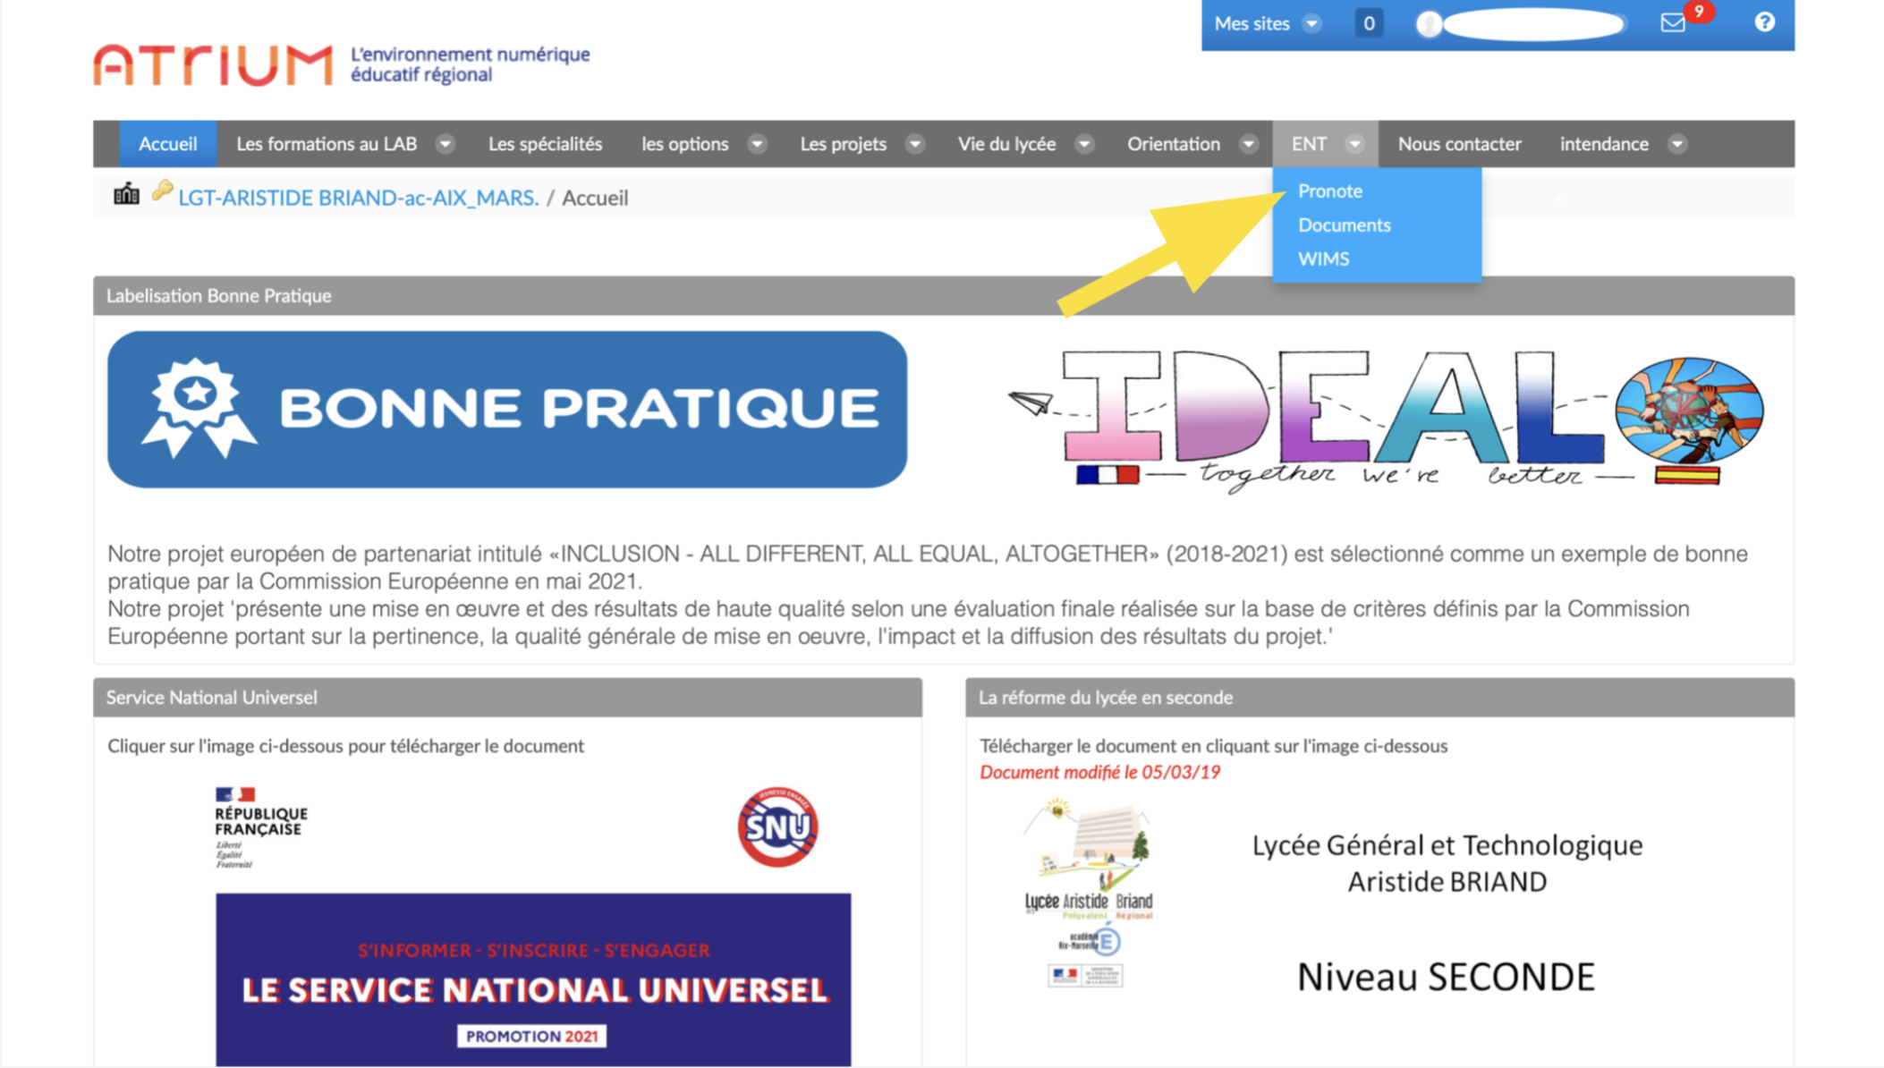
Task: Click the Les projets menu label
Action: coord(843,144)
